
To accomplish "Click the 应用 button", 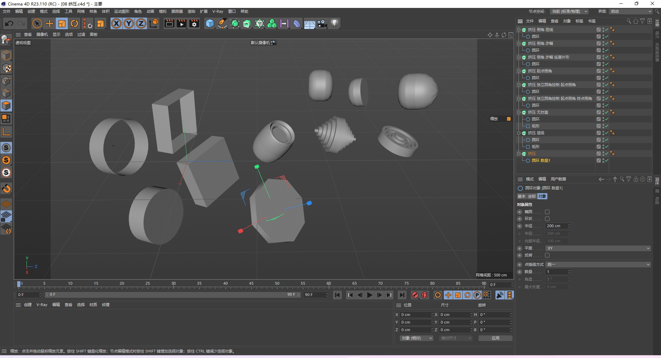I will coord(495,338).
